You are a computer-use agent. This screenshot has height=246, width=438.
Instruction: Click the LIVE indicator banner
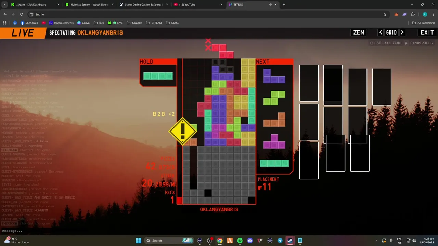pyautogui.click(x=23, y=33)
